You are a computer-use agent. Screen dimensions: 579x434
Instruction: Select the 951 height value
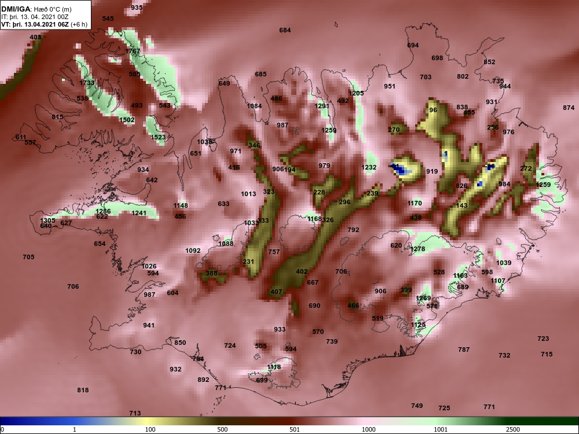(x=389, y=86)
